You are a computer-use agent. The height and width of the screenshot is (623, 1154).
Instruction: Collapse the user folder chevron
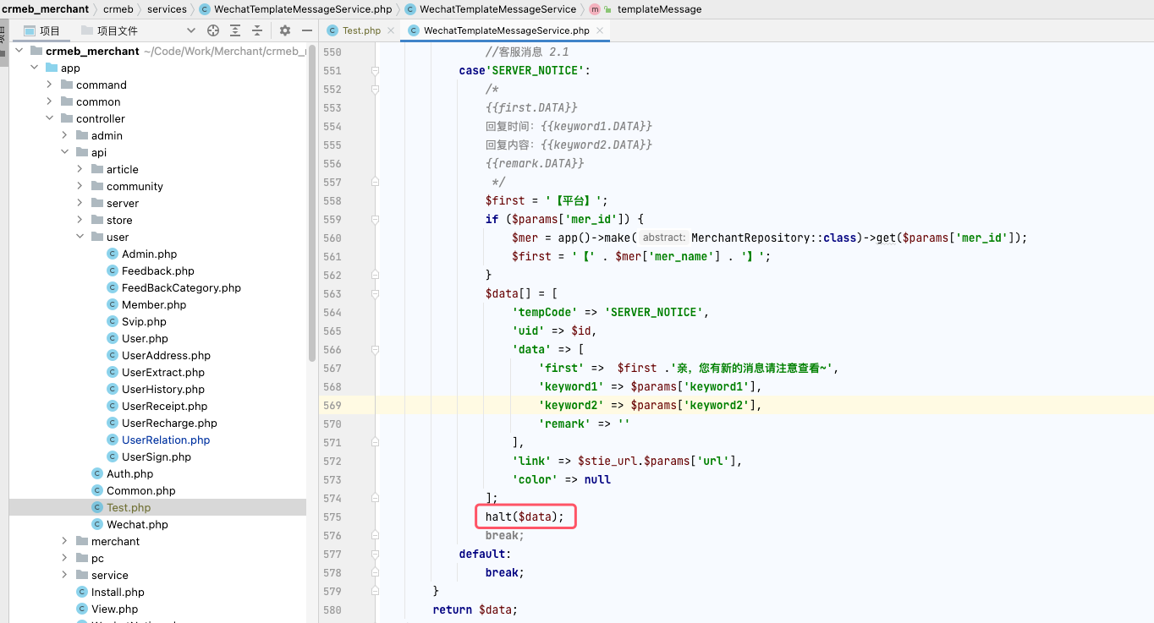[80, 237]
